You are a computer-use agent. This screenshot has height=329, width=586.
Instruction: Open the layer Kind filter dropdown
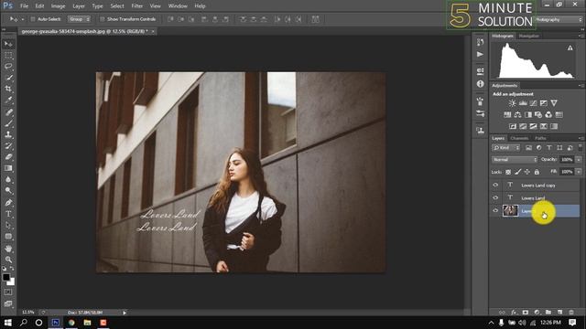point(505,148)
